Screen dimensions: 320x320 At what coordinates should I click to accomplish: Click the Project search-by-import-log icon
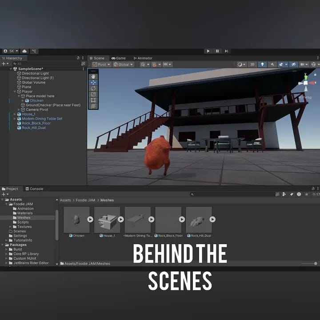pos(299,194)
